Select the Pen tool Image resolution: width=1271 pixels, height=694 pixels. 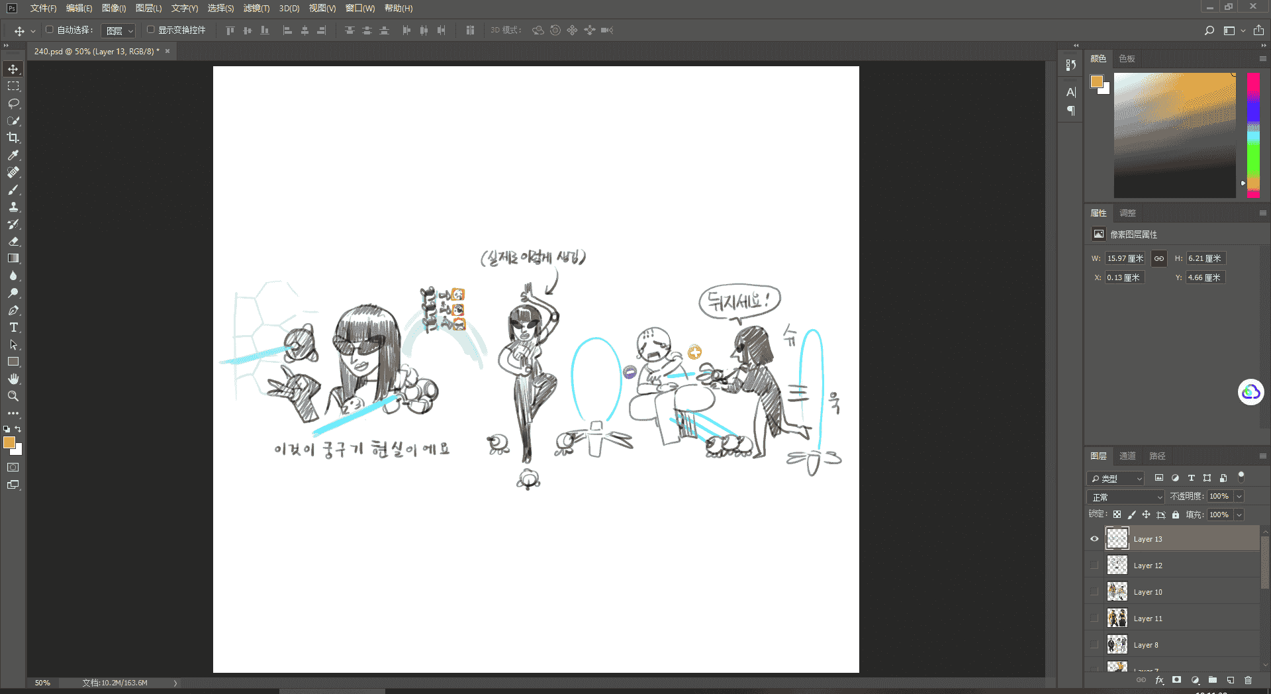13,310
